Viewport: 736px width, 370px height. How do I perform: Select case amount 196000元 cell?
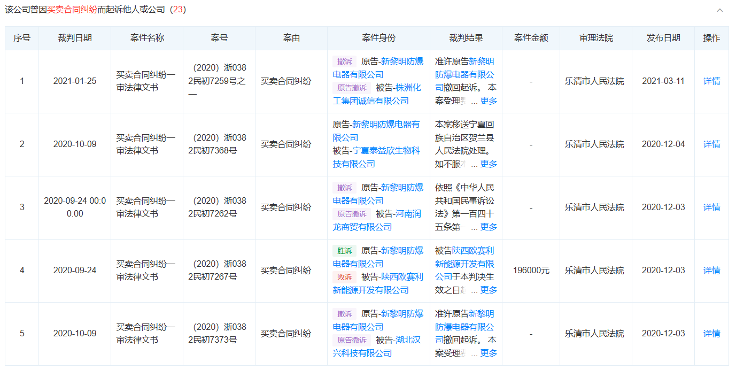pos(531,271)
